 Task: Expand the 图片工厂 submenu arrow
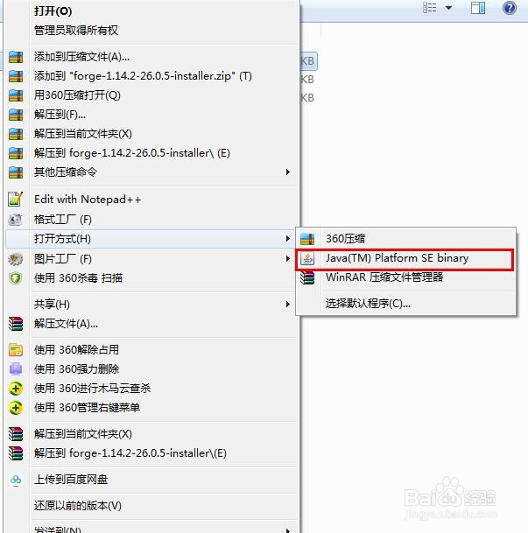pos(287,259)
